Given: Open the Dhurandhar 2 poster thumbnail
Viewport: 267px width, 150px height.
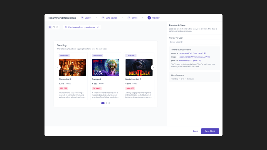Looking at the screenshot, I should (72, 67).
